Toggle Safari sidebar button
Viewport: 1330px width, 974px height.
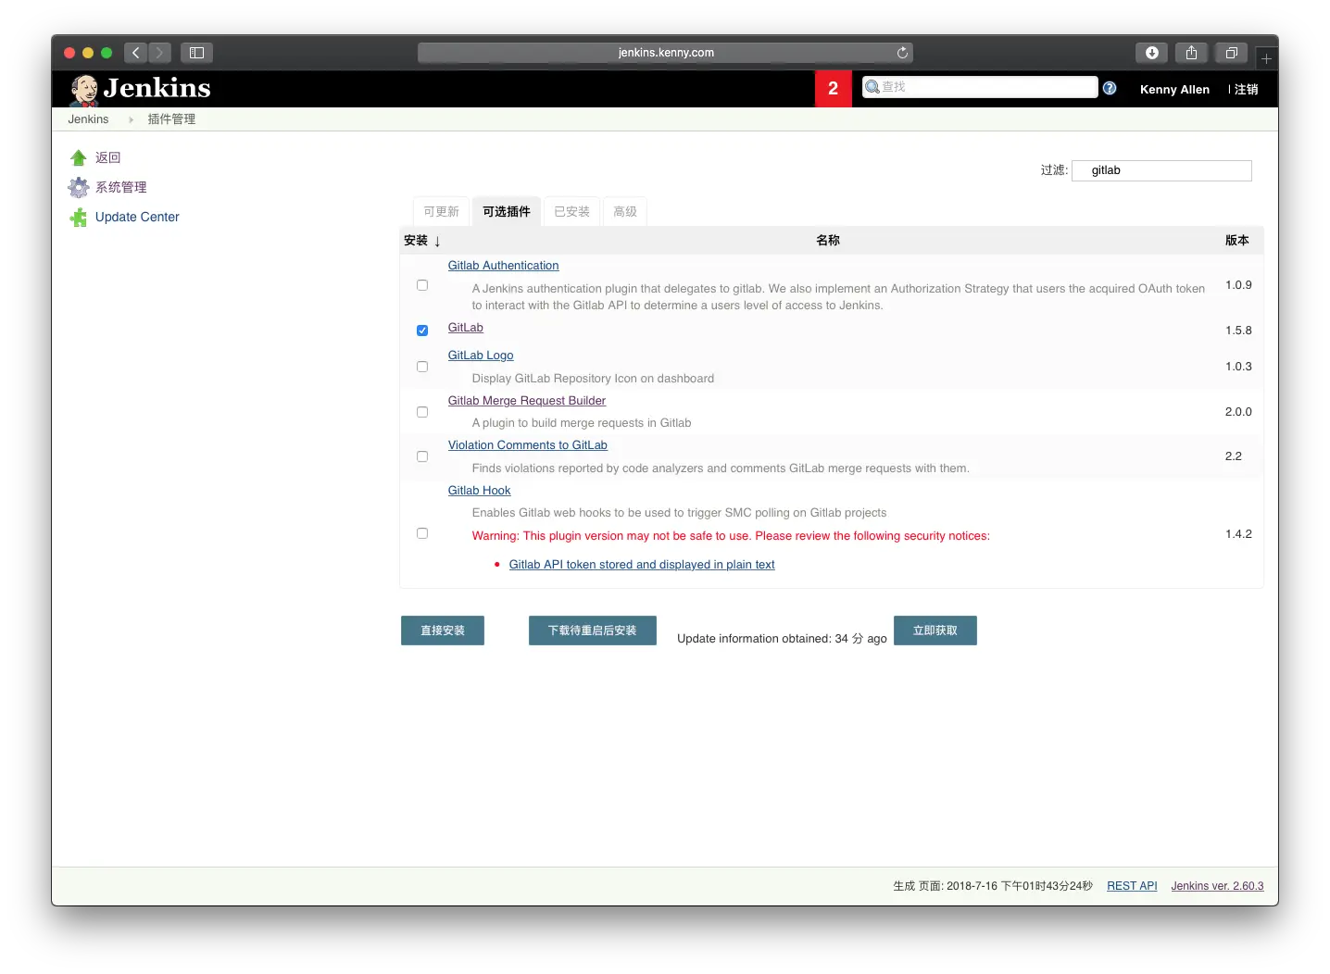point(196,53)
